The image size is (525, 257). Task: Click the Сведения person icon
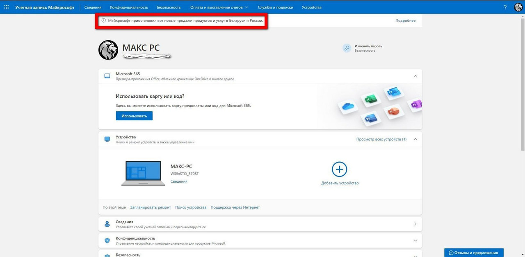pos(107,224)
